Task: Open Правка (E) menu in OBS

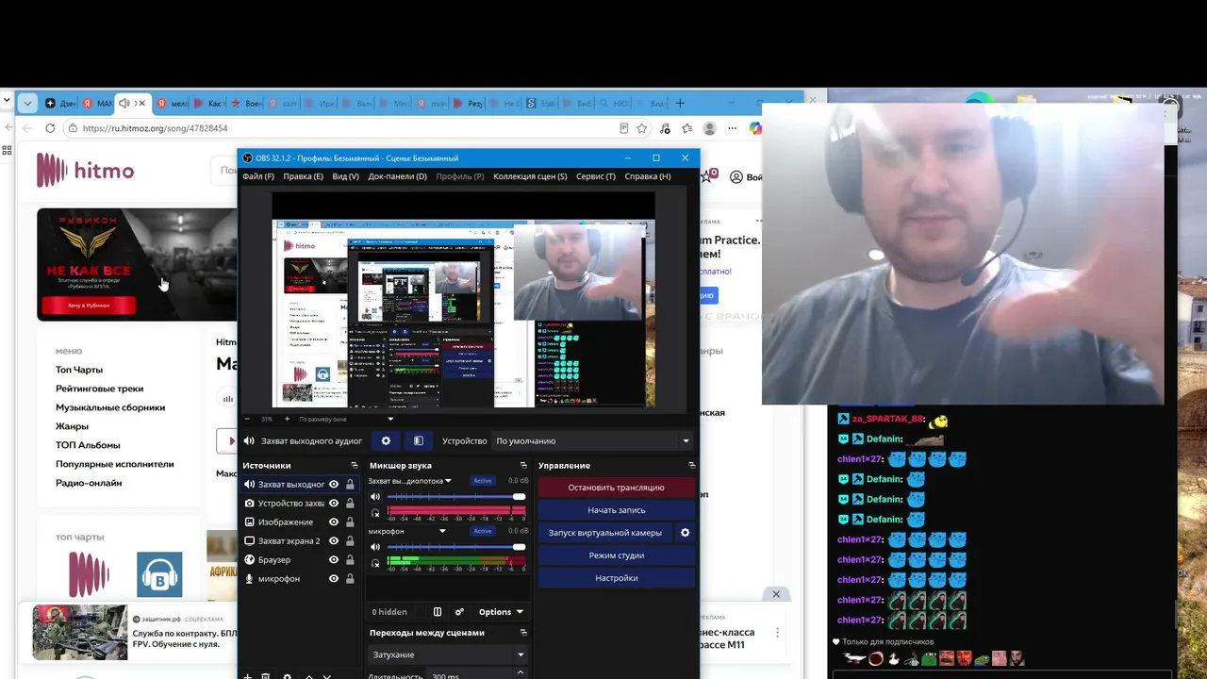Action: (x=303, y=176)
